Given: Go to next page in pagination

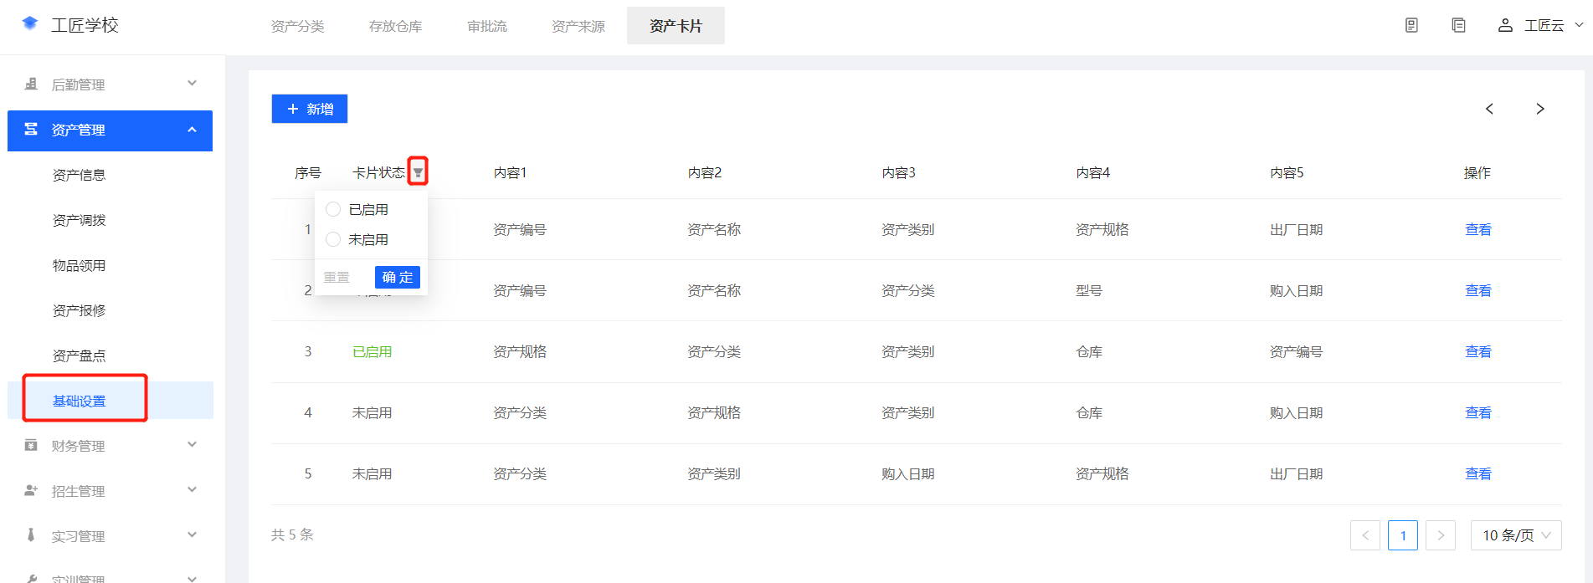Looking at the screenshot, I should (x=1441, y=535).
